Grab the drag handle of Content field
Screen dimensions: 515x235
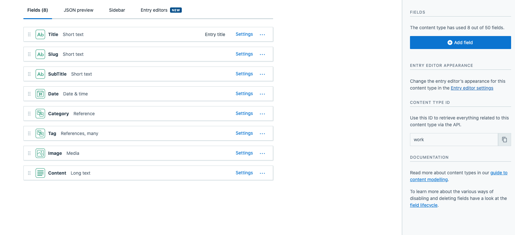pos(29,173)
